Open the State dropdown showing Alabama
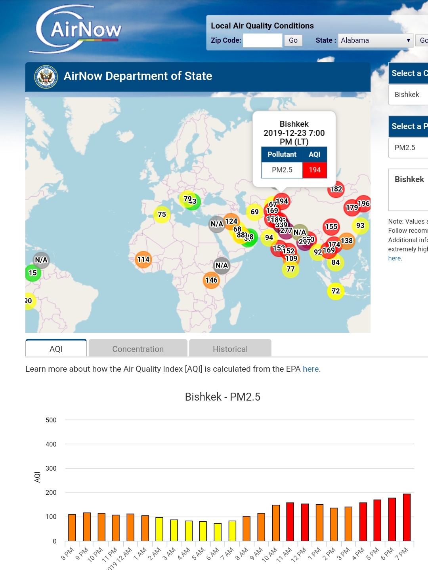The width and height of the screenshot is (428, 570). [x=375, y=40]
